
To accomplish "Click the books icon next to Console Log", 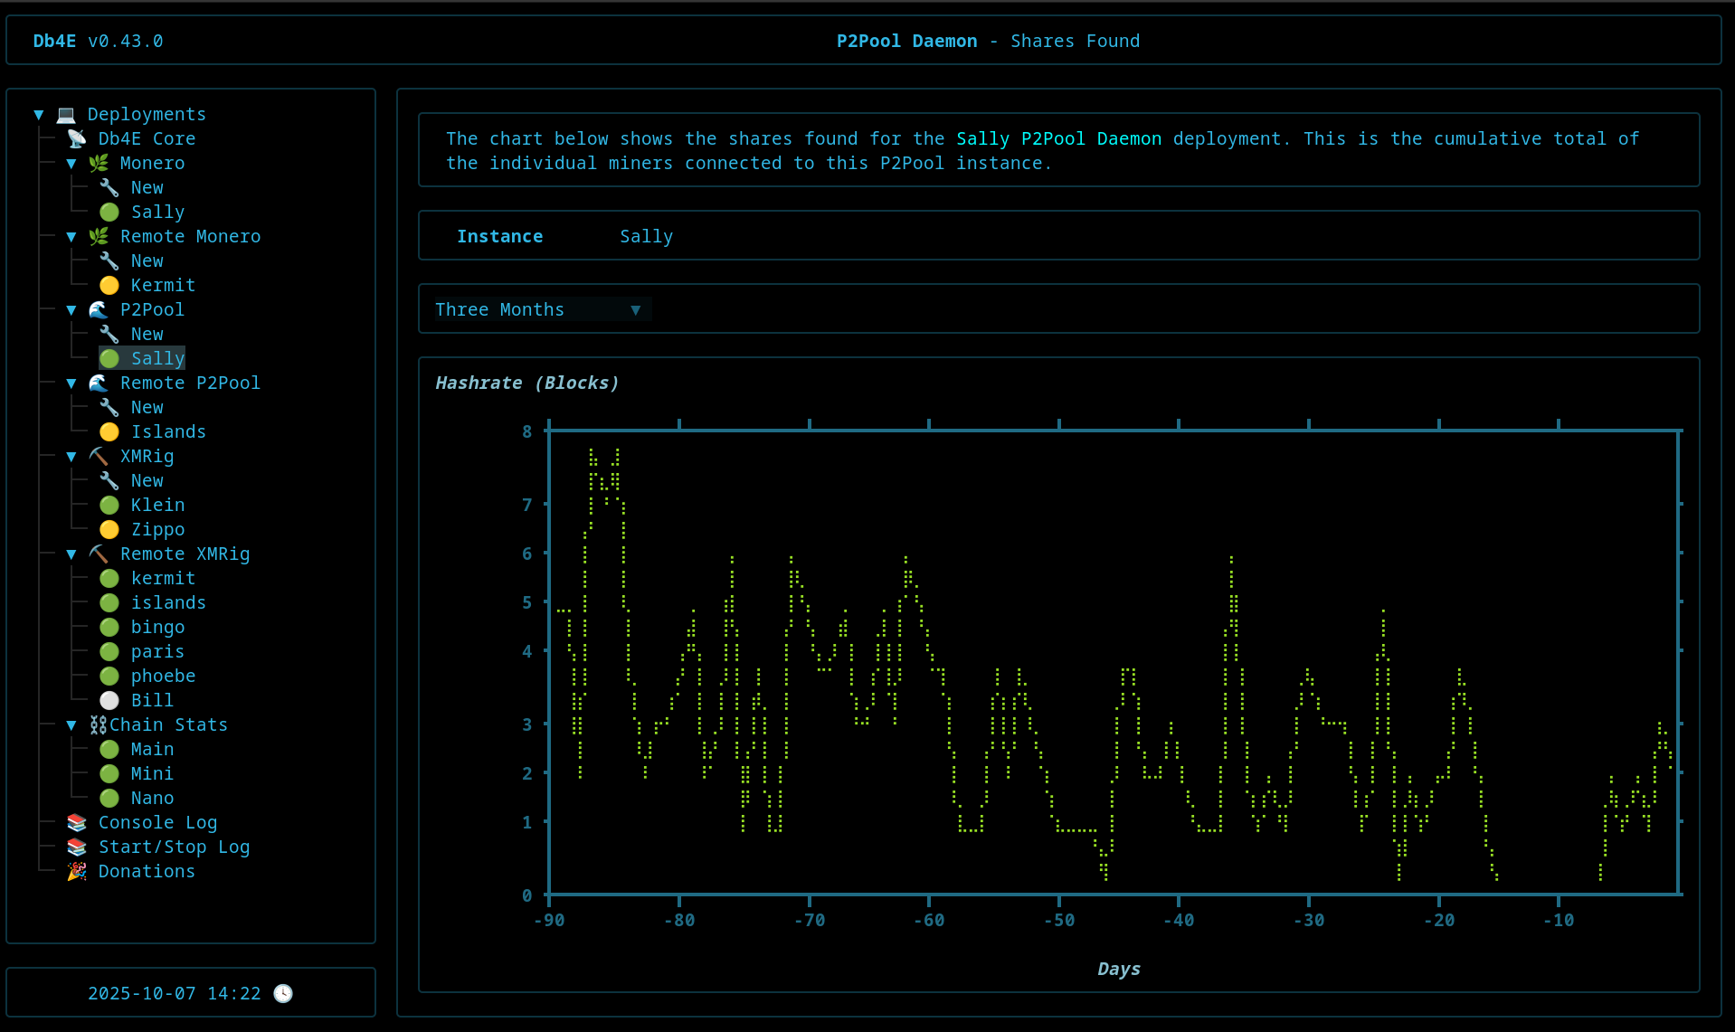I will 77,822.
